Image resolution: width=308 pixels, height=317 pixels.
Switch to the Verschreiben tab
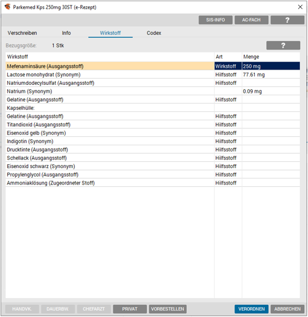[x=22, y=33]
